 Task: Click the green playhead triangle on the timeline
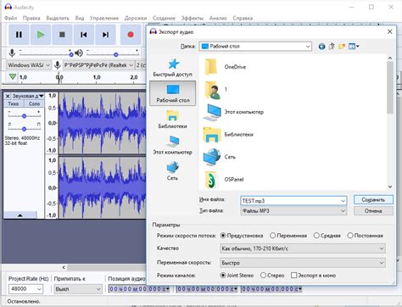(x=13, y=76)
